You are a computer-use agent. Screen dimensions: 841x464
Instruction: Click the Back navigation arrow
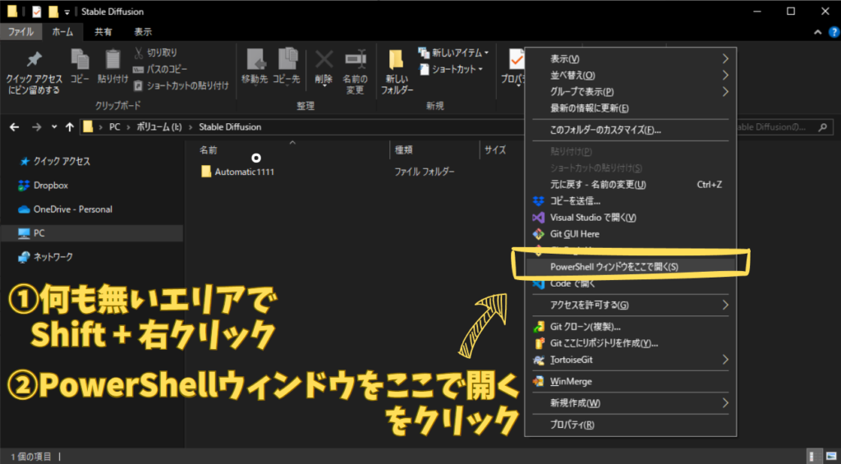tap(15, 127)
